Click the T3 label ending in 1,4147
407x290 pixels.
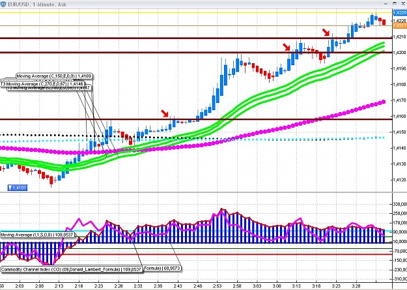49,88
